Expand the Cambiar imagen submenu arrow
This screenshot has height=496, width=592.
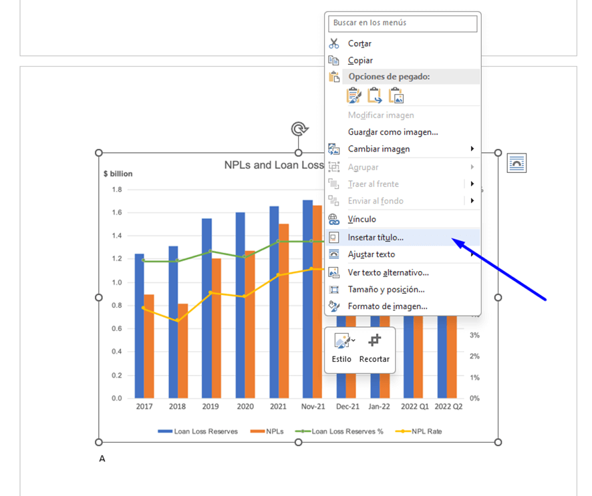[472, 149]
